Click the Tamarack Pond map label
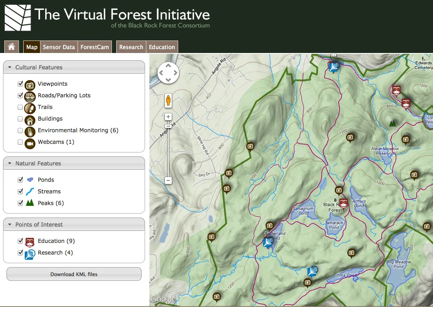 tap(334, 225)
